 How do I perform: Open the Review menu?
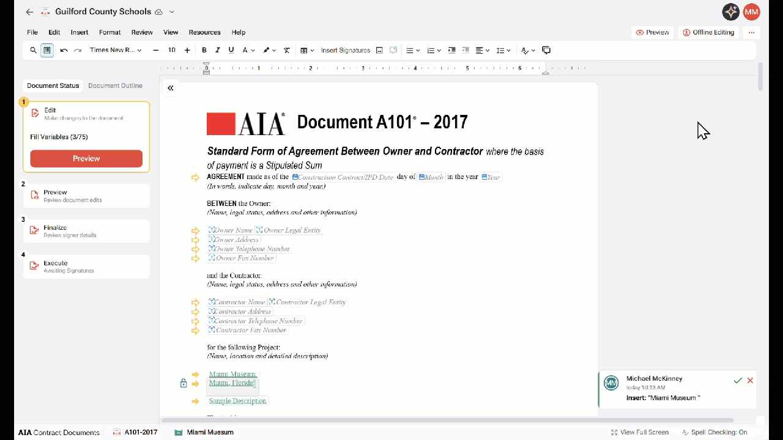click(x=142, y=32)
